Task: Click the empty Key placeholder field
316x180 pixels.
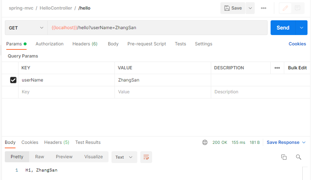Action: (66, 92)
